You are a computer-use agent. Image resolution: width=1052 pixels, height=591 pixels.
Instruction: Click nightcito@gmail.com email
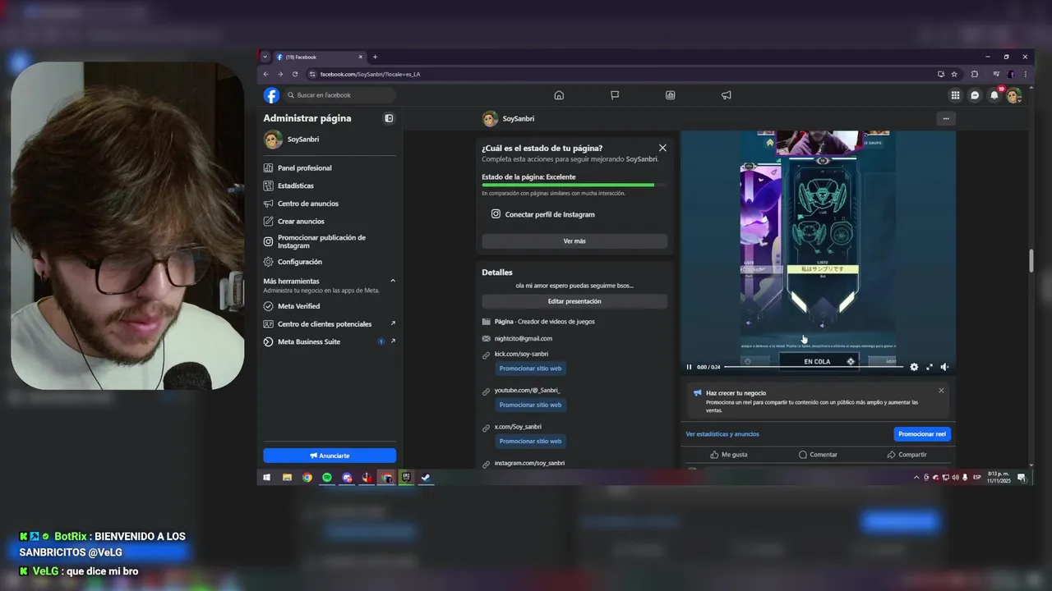(x=524, y=338)
